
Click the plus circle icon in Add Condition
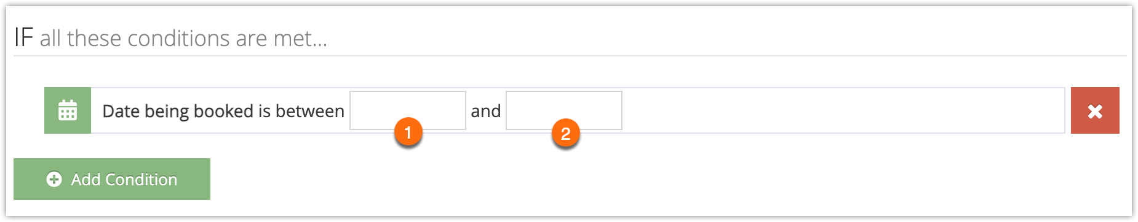pos(54,179)
